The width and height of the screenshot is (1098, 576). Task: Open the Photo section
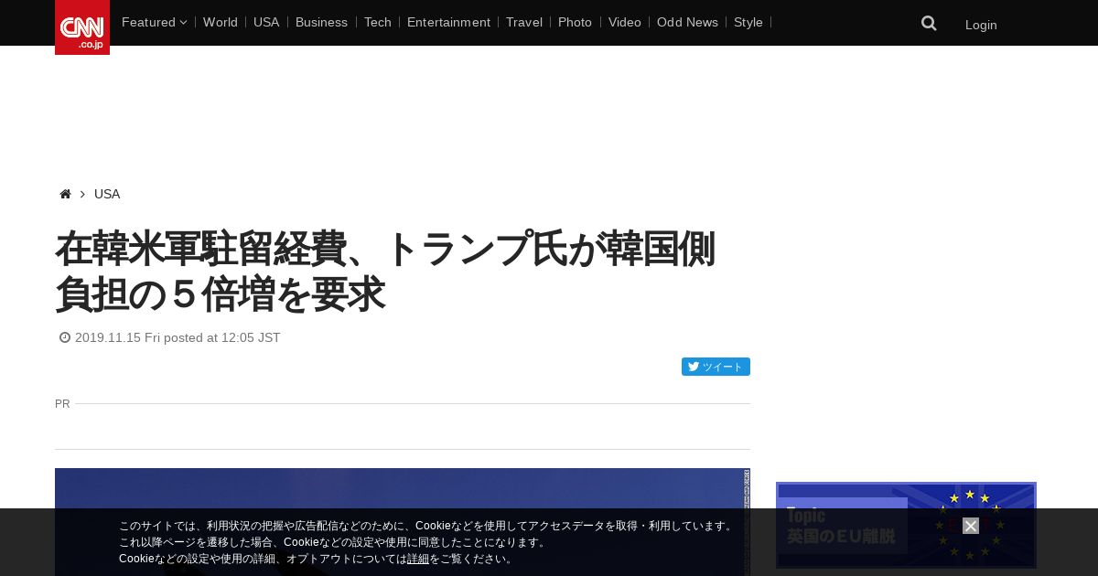pos(575,22)
